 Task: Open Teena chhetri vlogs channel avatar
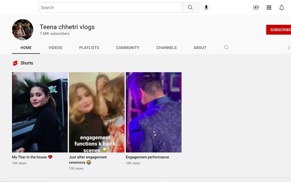(23, 29)
